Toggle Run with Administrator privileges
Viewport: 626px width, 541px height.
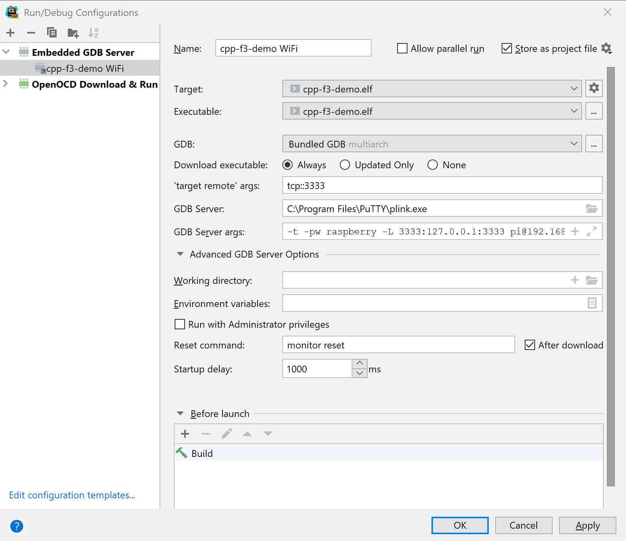click(x=180, y=325)
